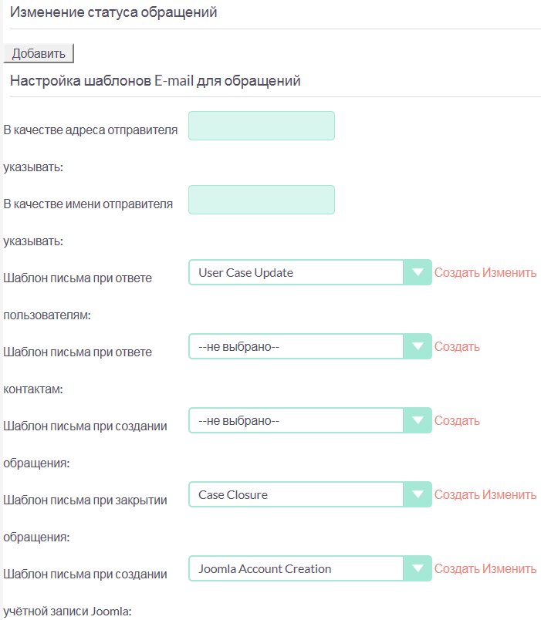Click the В качестве адреса отправителя label
The height and width of the screenshot is (620, 541).
(x=91, y=130)
